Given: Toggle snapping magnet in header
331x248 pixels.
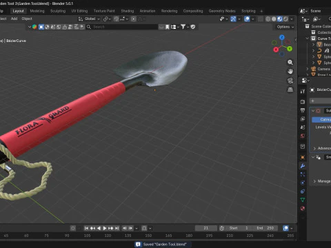Looking at the screenshot, I should tap(117, 19).
